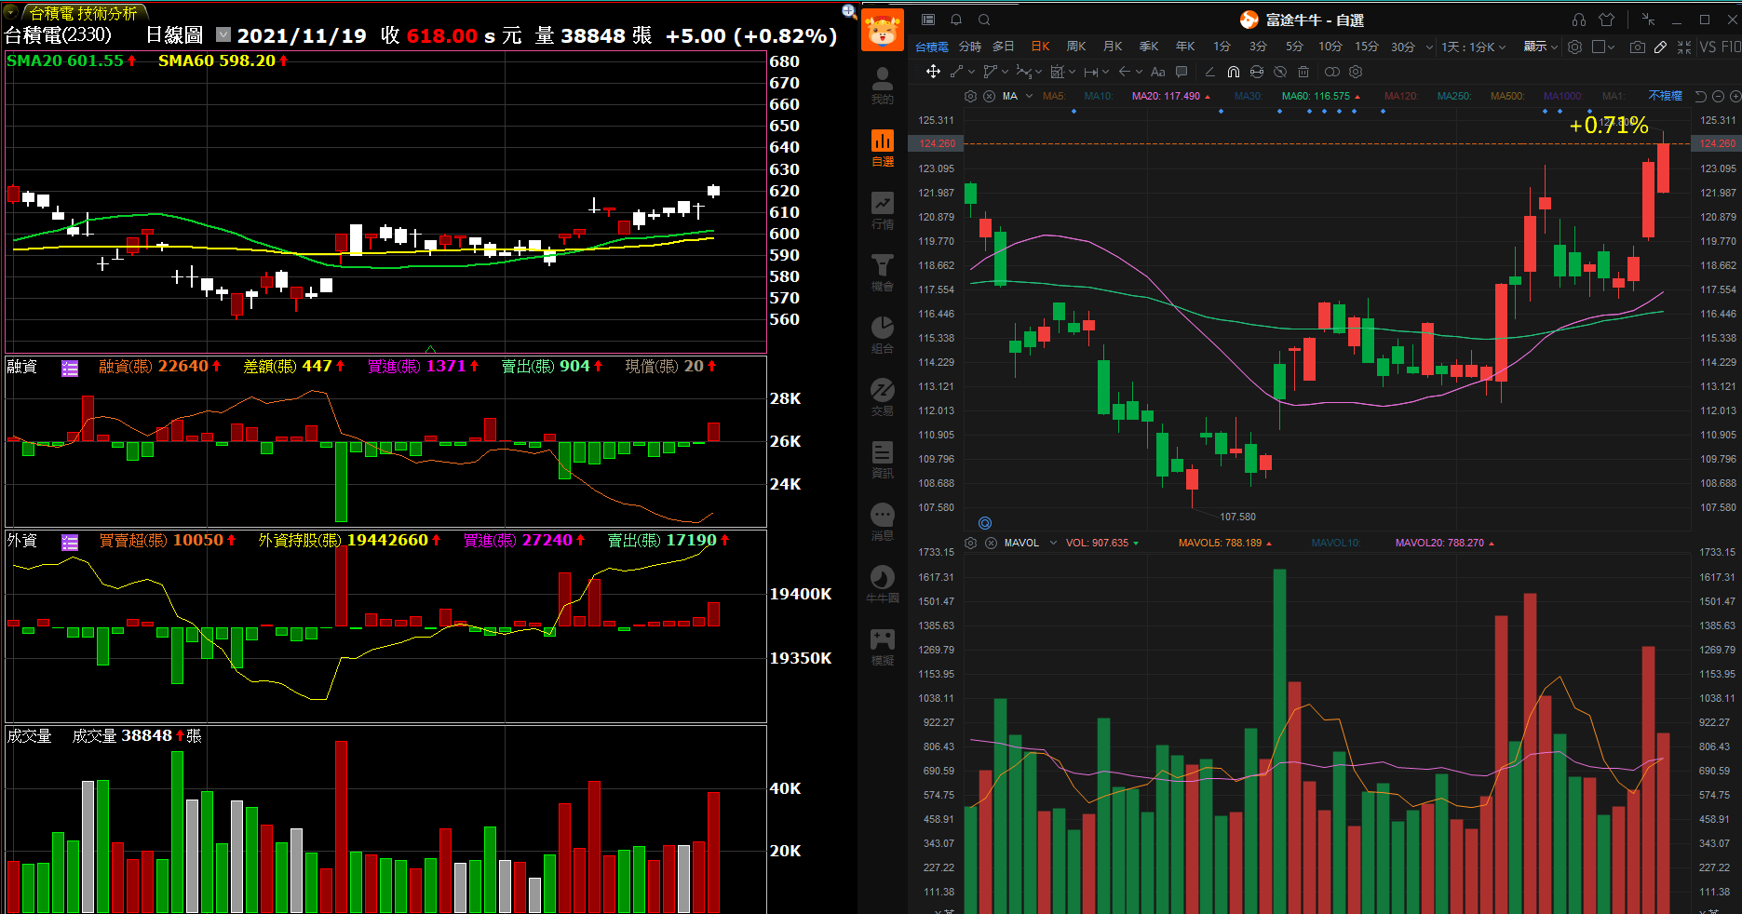1742x914 pixels.
Task: Click the customer service headset icon
Action: pyautogui.click(x=1579, y=20)
